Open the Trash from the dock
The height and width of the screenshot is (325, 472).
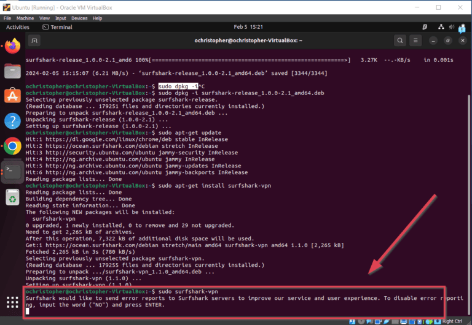[x=12, y=197]
